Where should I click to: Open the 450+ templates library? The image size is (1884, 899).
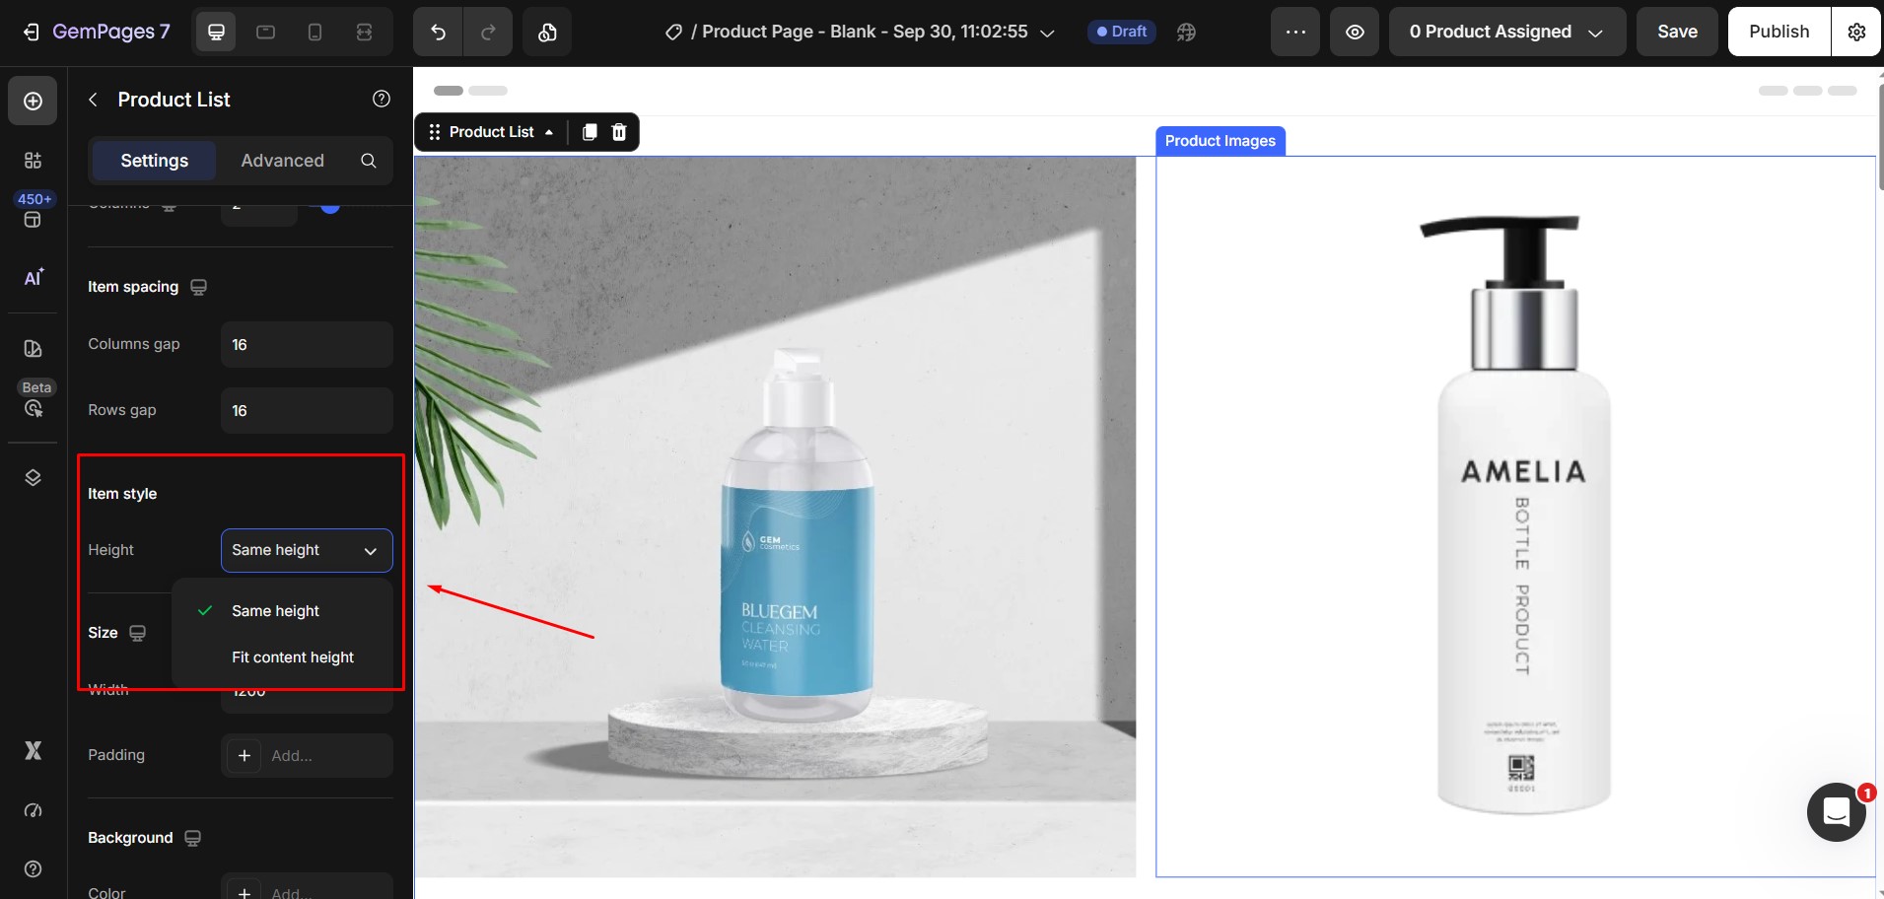pos(34,210)
